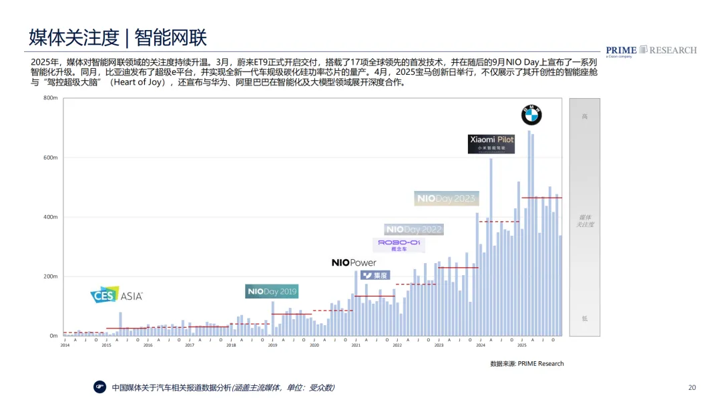
Task: Click the tallest chart bar under the BMW logo
Action: (529, 233)
